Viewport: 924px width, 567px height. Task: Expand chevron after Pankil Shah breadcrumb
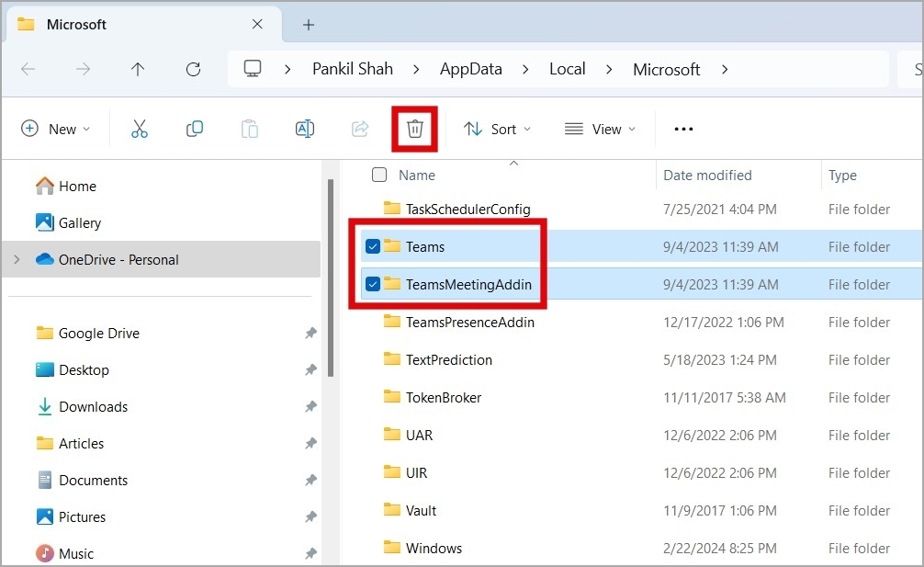(416, 70)
